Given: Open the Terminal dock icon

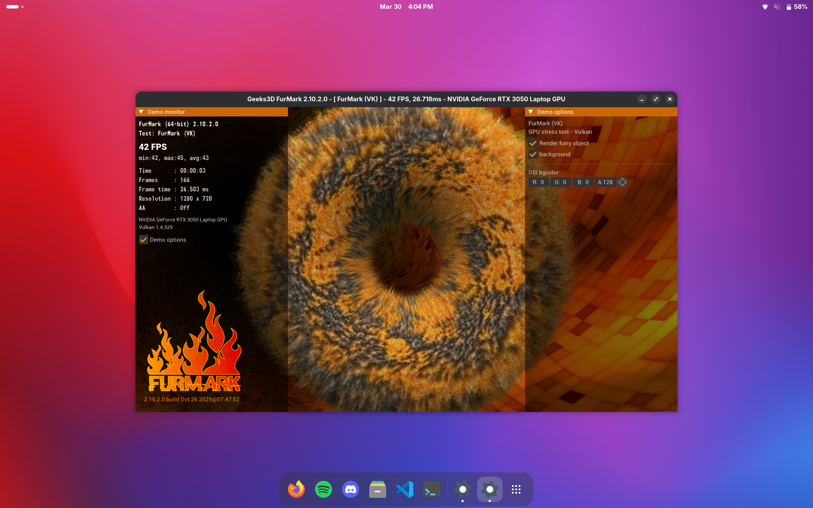Looking at the screenshot, I should coord(432,489).
